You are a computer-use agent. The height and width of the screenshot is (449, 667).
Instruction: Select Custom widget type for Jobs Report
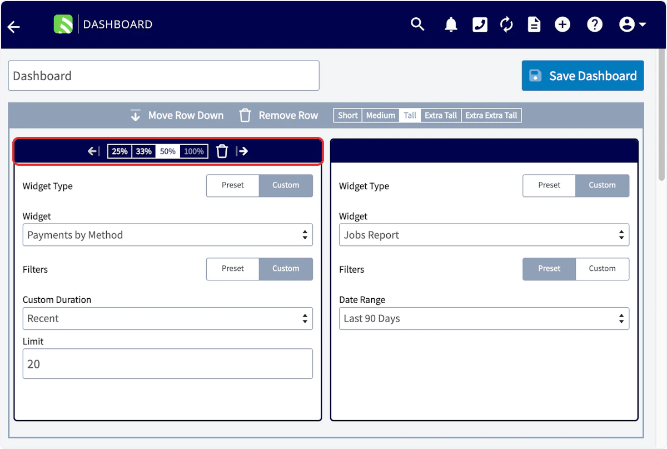point(603,185)
